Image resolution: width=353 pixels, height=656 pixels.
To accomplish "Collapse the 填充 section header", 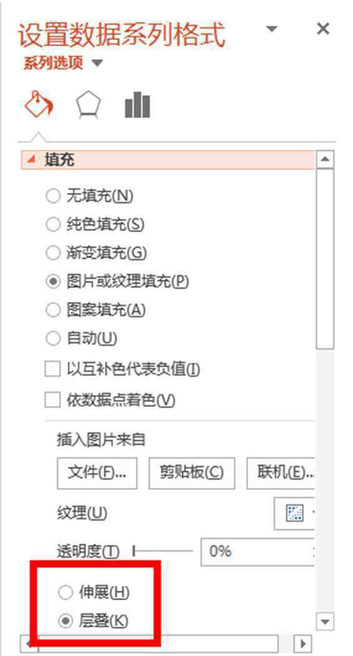I will [167, 160].
